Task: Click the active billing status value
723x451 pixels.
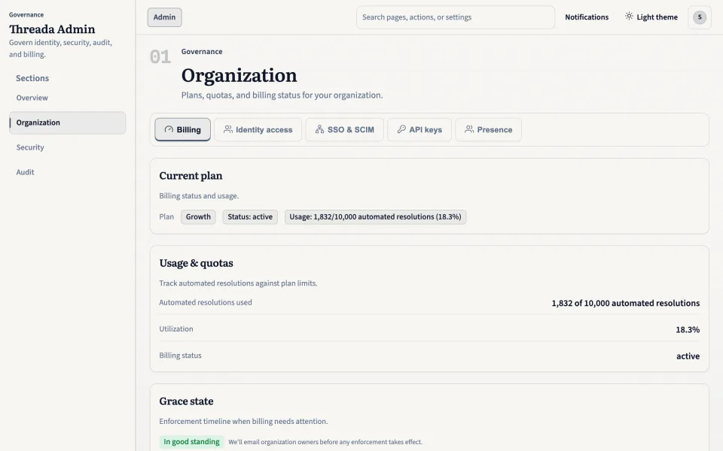Action: (688, 356)
